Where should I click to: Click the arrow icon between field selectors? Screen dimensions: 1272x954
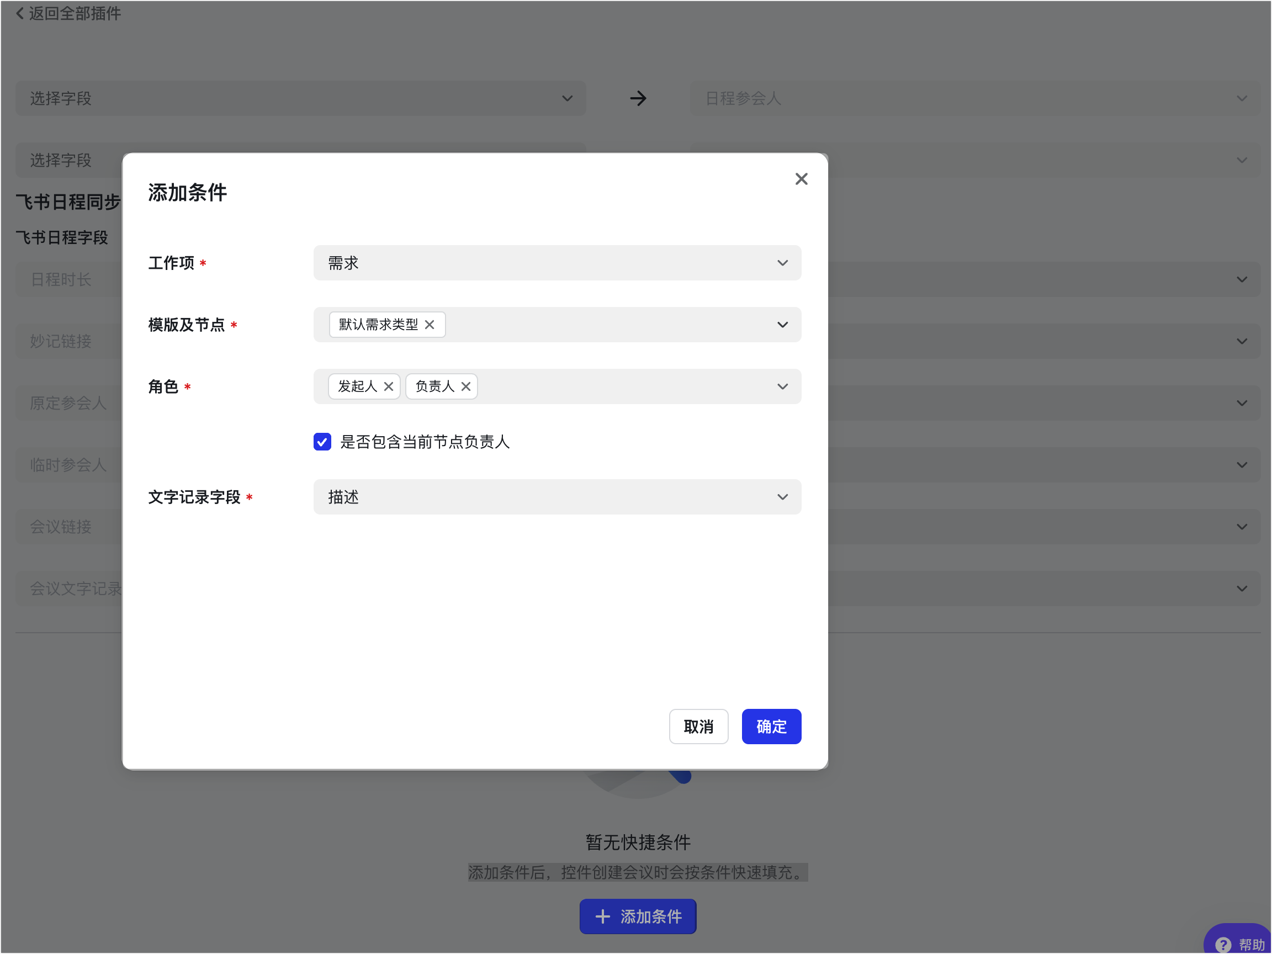point(638,98)
